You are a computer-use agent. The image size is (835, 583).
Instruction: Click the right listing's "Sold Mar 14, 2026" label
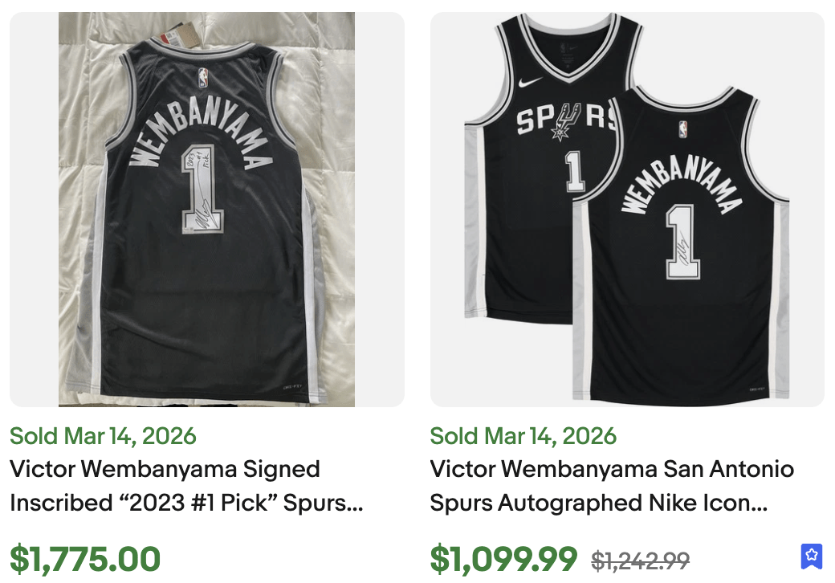(x=523, y=436)
